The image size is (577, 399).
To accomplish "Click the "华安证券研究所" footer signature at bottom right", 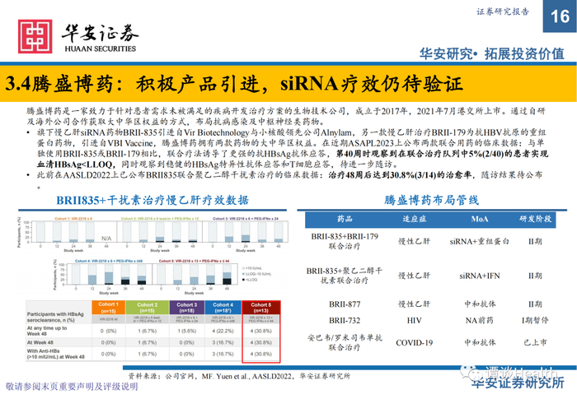I will 518,383.
